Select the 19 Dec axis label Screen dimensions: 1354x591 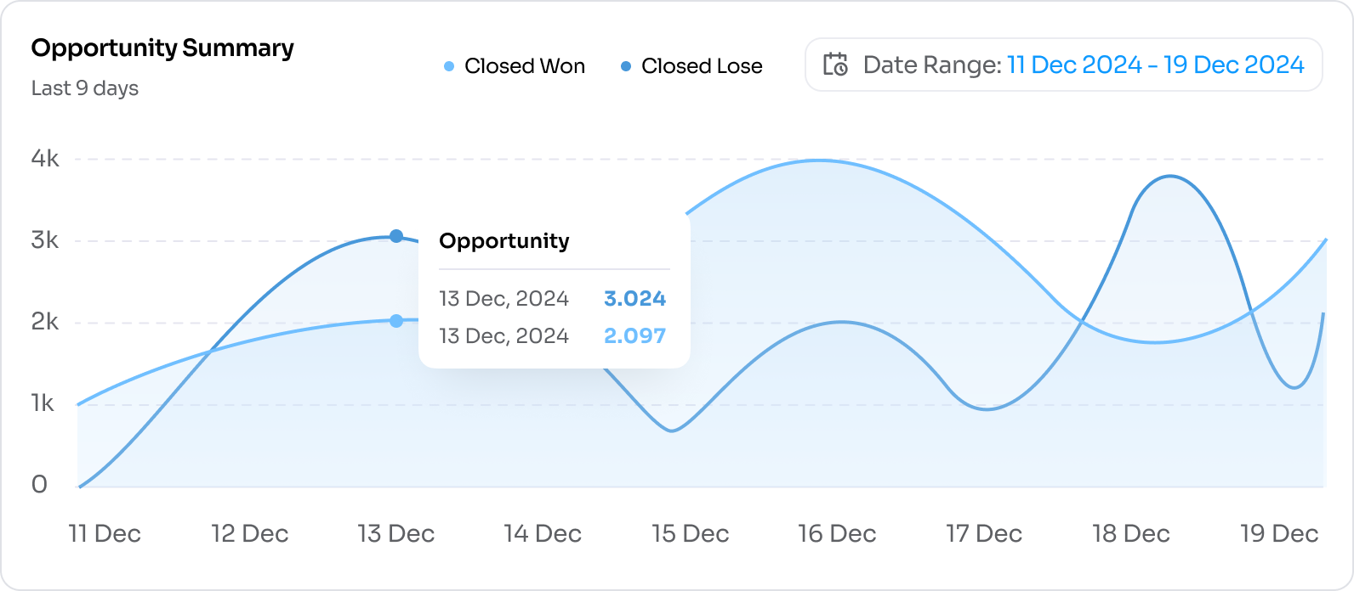click(x=1279, y=534)
